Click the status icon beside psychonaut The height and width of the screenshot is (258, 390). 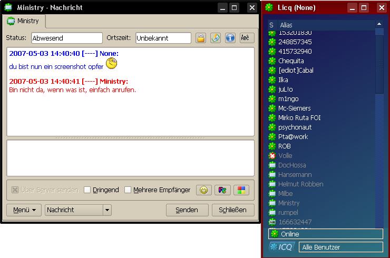coord(272,127)
